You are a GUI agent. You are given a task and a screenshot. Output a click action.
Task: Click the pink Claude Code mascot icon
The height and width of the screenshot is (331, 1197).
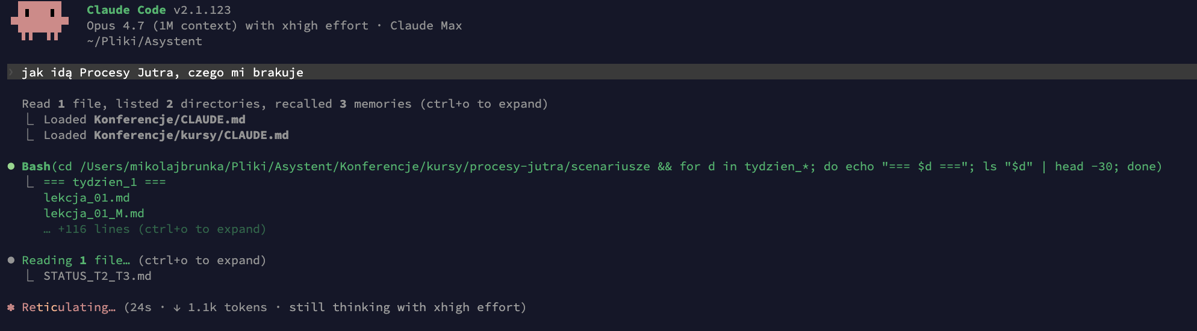click(x=40, y=20)
